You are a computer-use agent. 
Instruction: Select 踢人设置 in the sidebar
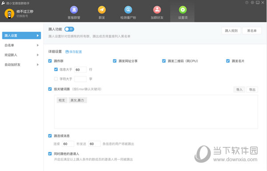pyautogui.click(x=21, y=36)
